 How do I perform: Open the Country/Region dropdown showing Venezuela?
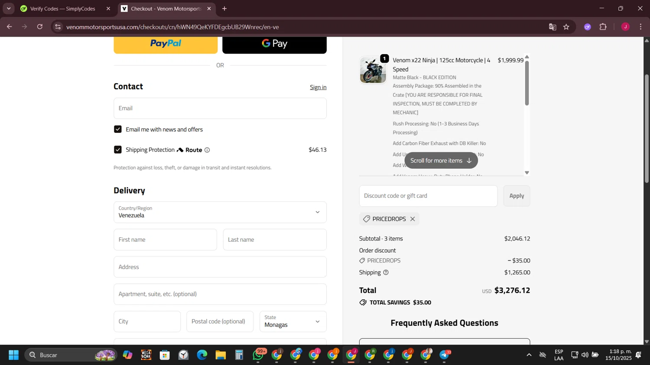(x=220, y=212)
